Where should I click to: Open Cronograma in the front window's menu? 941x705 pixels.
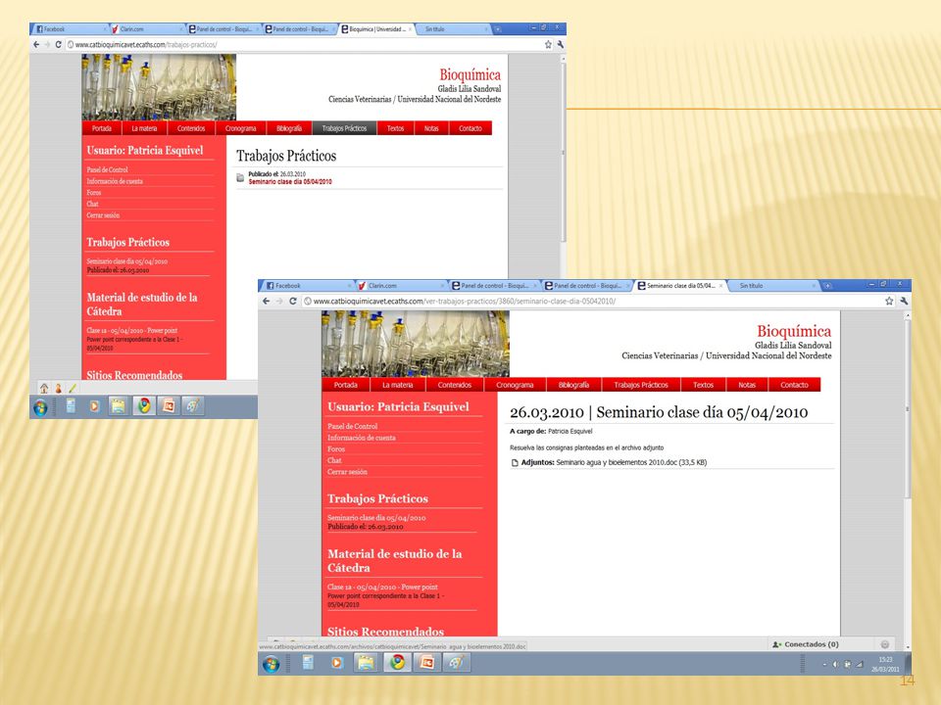(515, 385)
